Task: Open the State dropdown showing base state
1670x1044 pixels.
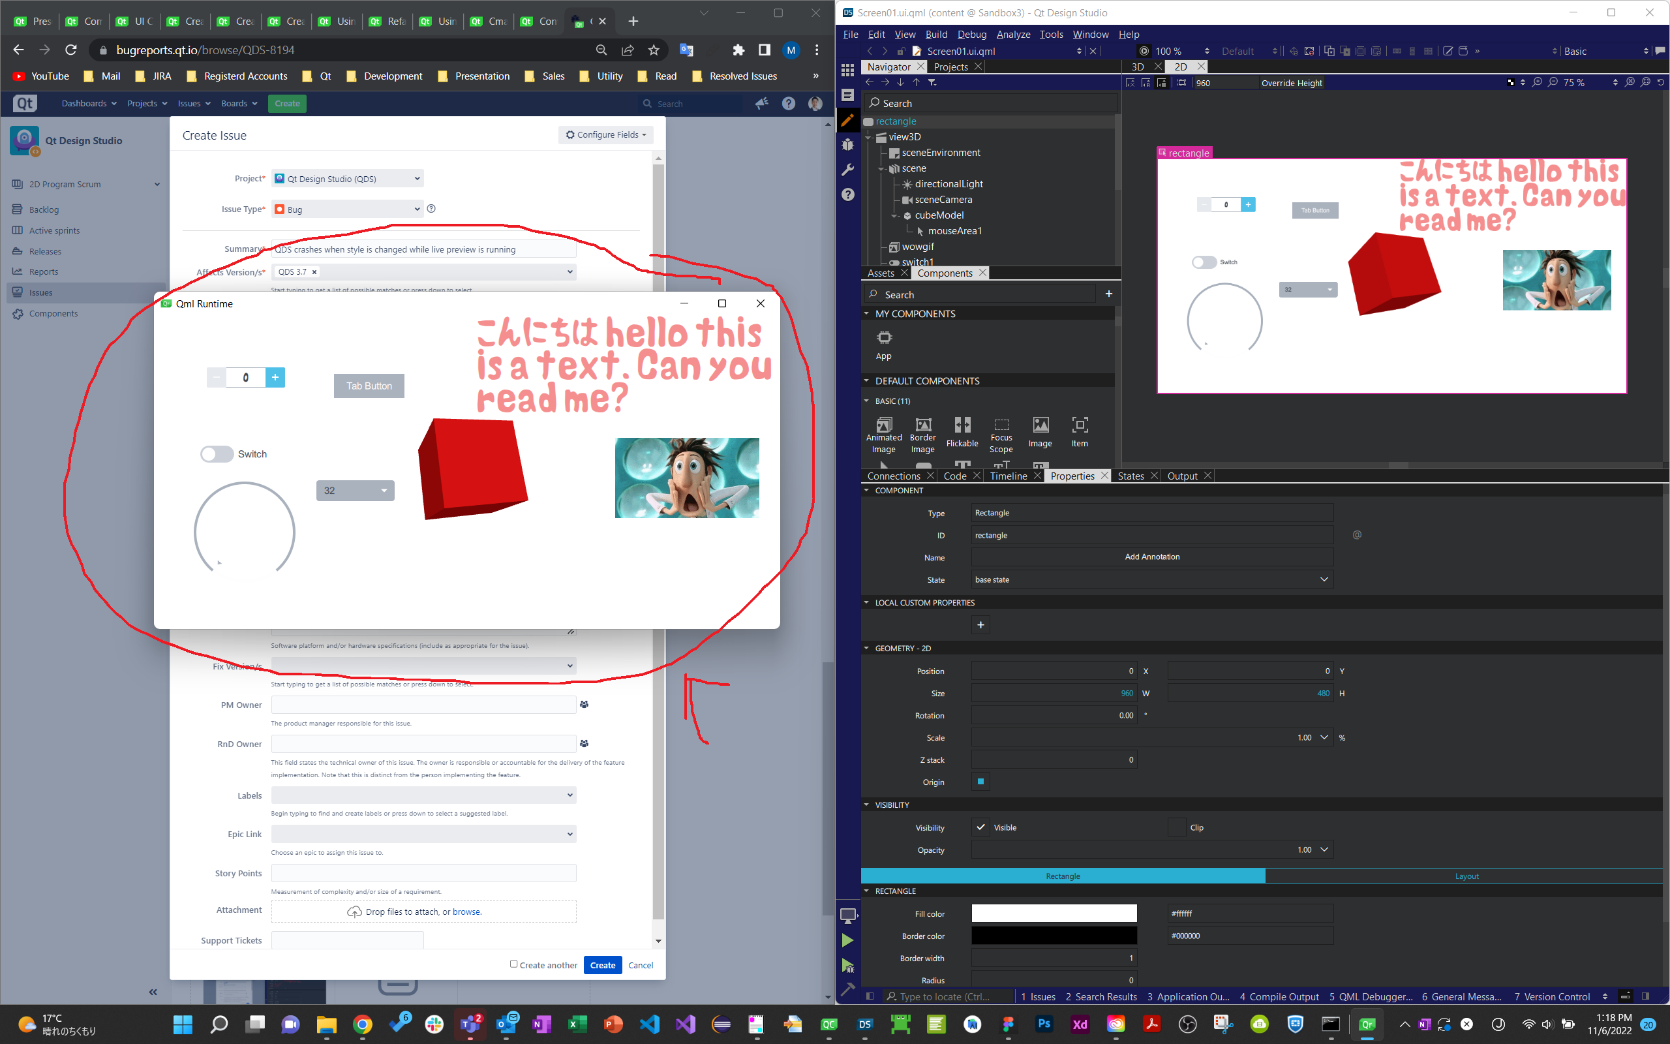Action: tap(1152, 579)
